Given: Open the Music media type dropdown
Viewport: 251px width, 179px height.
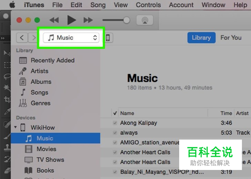Looking at the screenshot, I should coord(71,38).
